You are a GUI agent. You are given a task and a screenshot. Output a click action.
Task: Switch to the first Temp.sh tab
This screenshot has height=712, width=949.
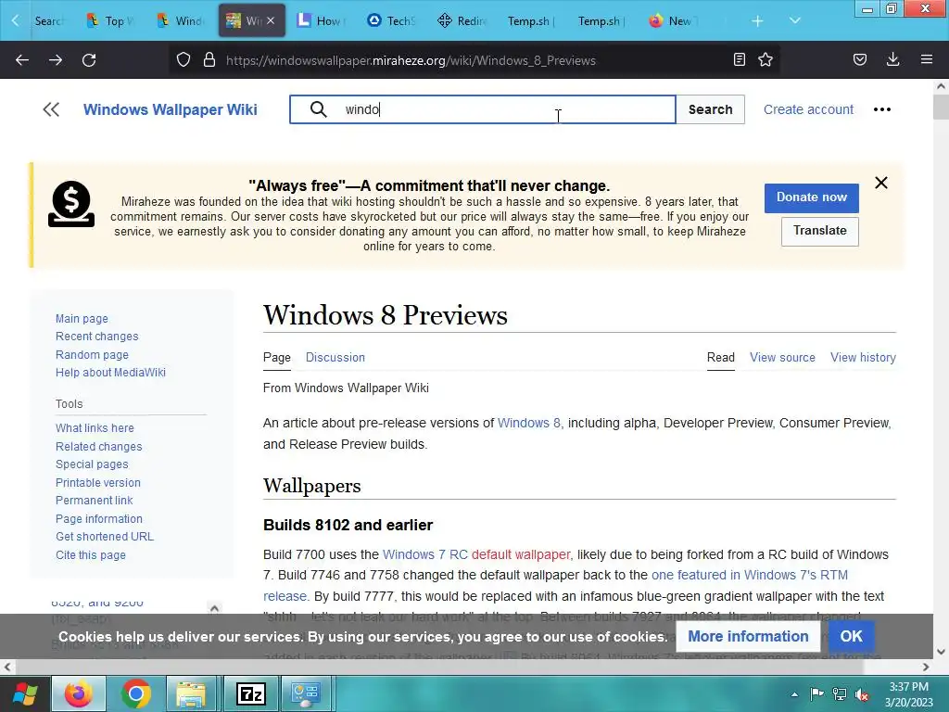pyautogui.click(x=531, y=21)
